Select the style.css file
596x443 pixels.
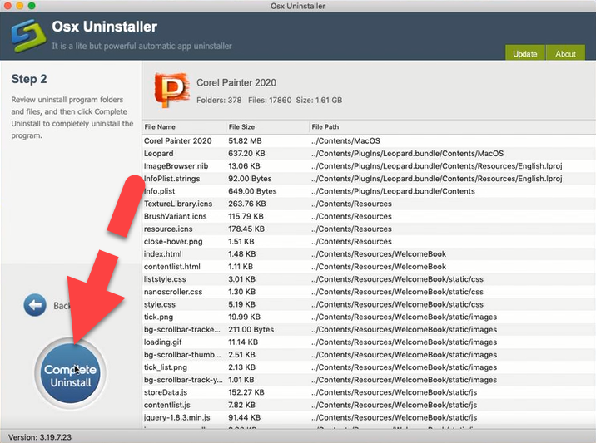point(160,304)
